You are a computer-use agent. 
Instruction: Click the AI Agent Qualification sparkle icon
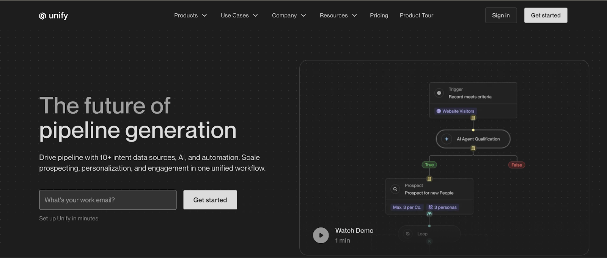click(x=447, y=139)
